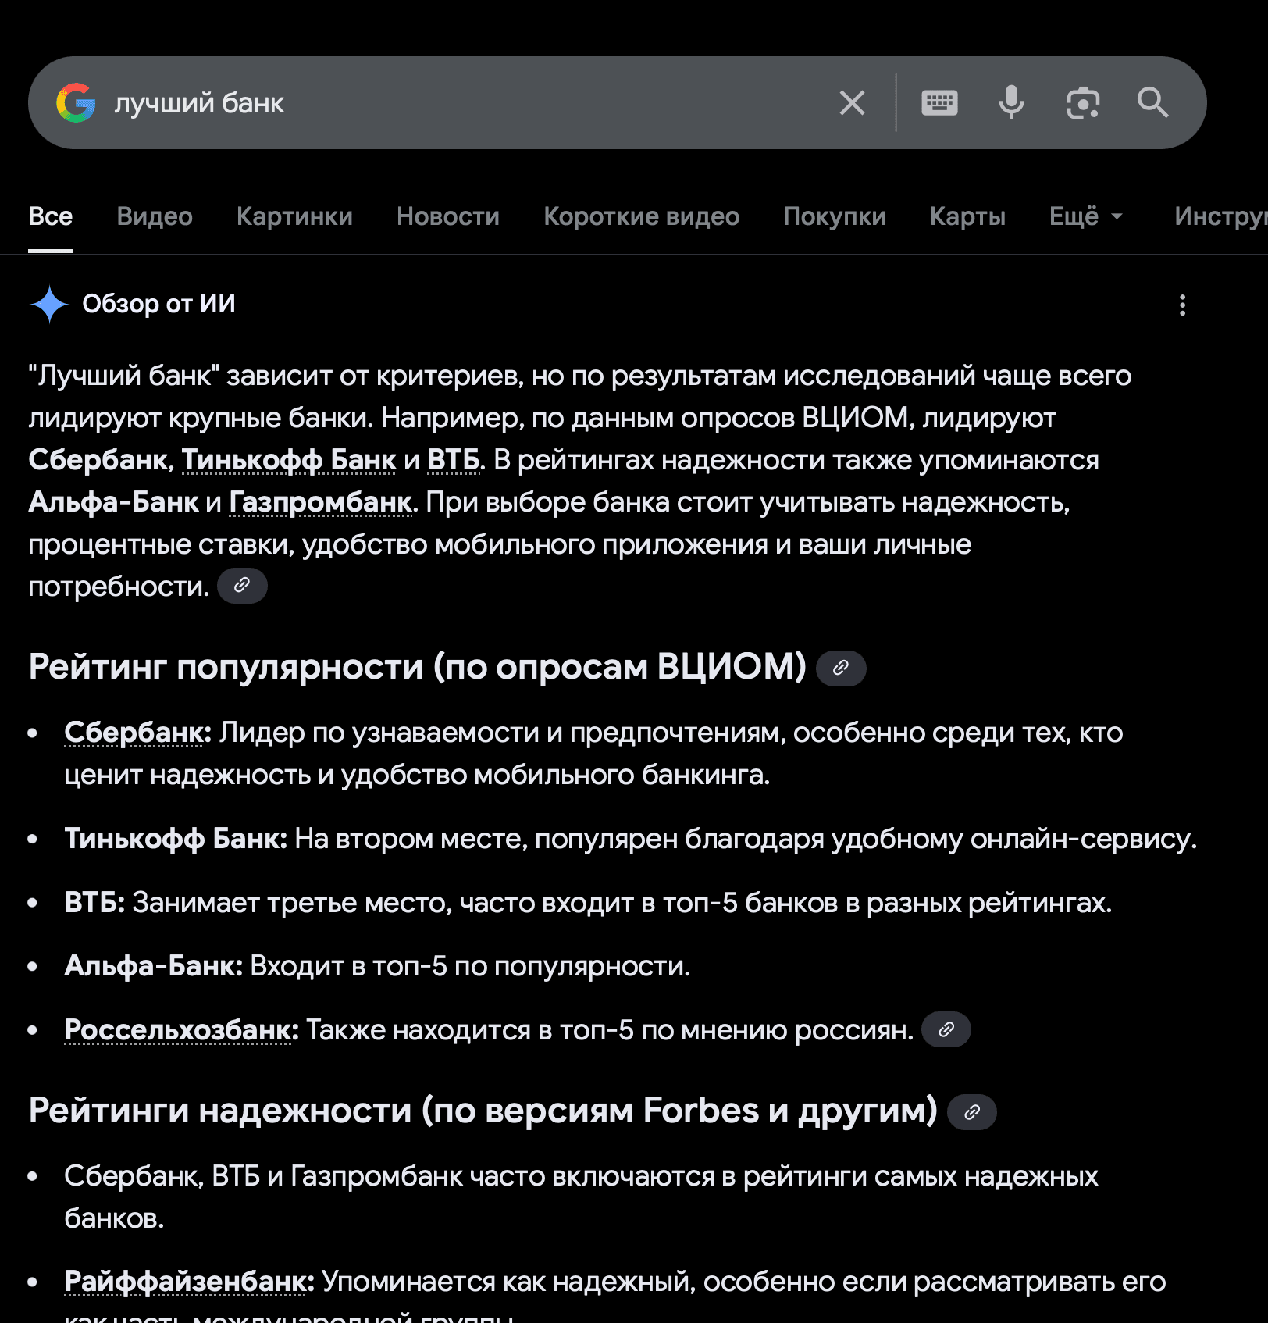Click the magnifying glass to search
1268x1323 pixels.
[1153, 102]
